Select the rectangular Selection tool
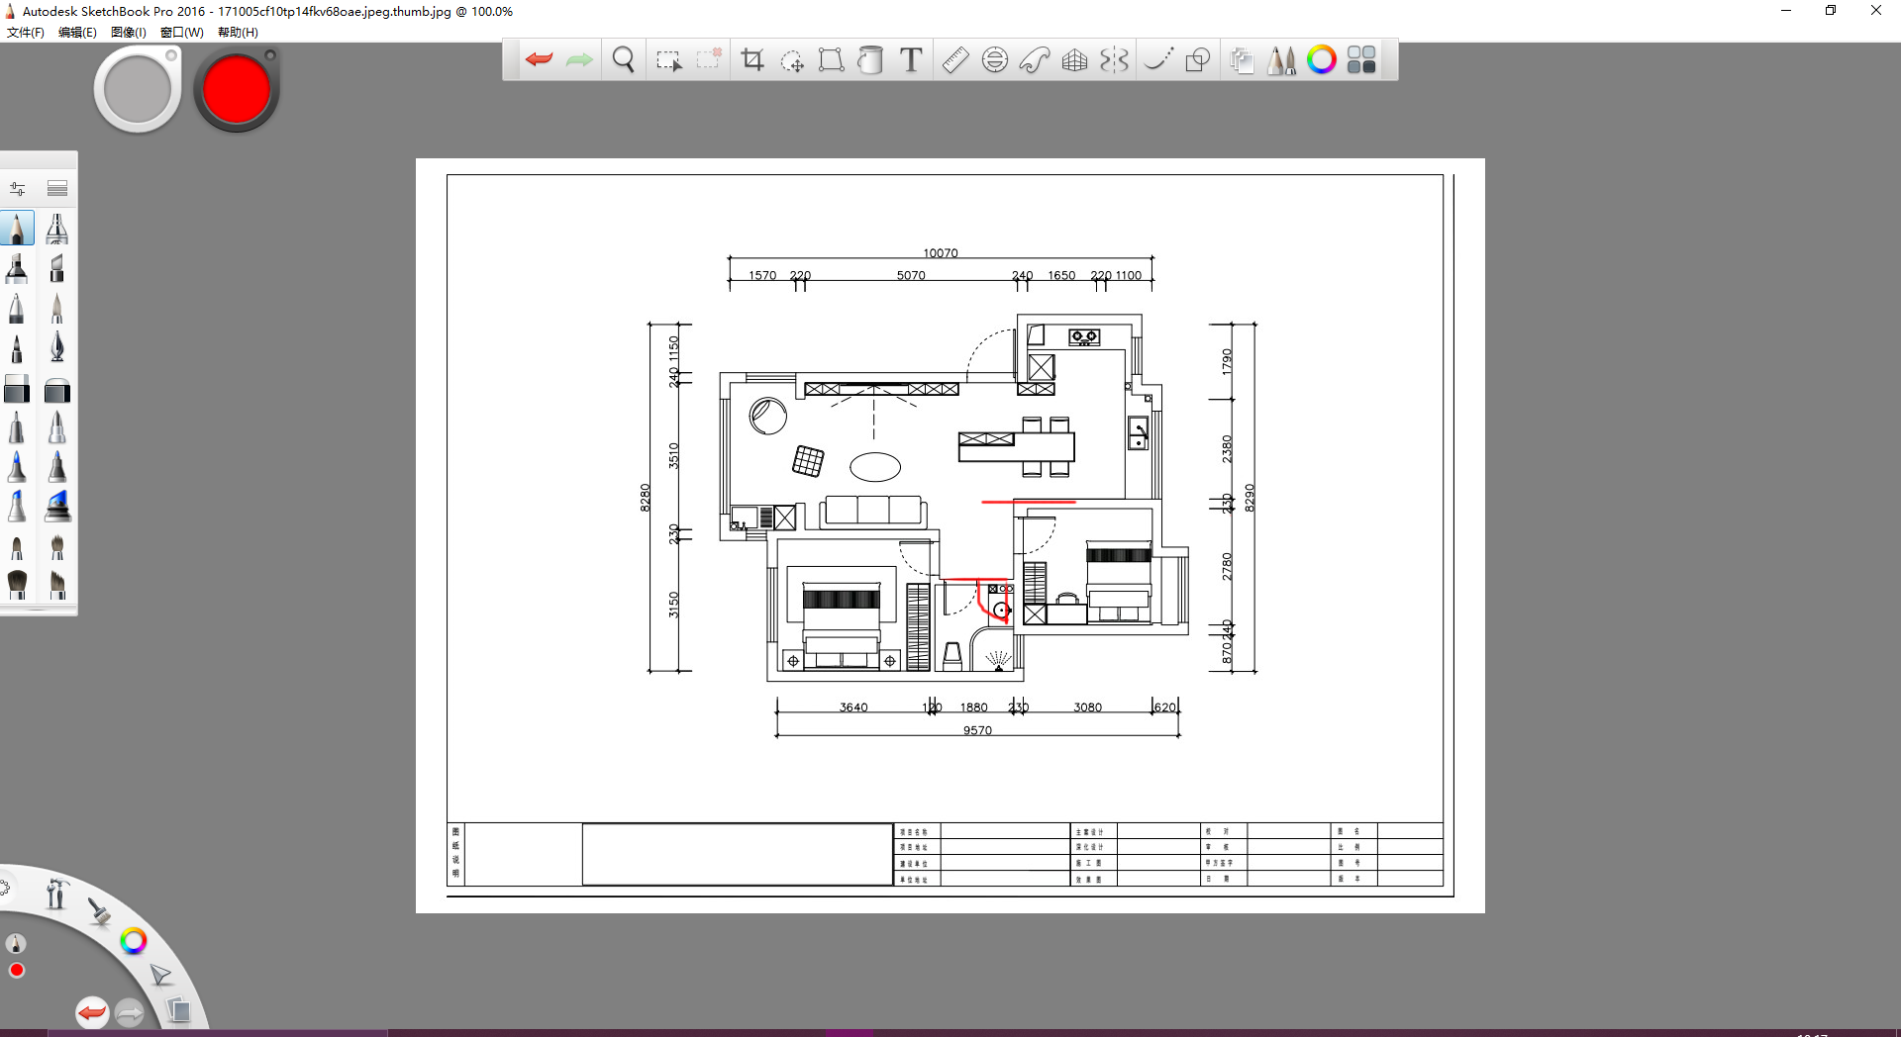Screen dimensions: 1901x1037 click(x=669, y=60)
